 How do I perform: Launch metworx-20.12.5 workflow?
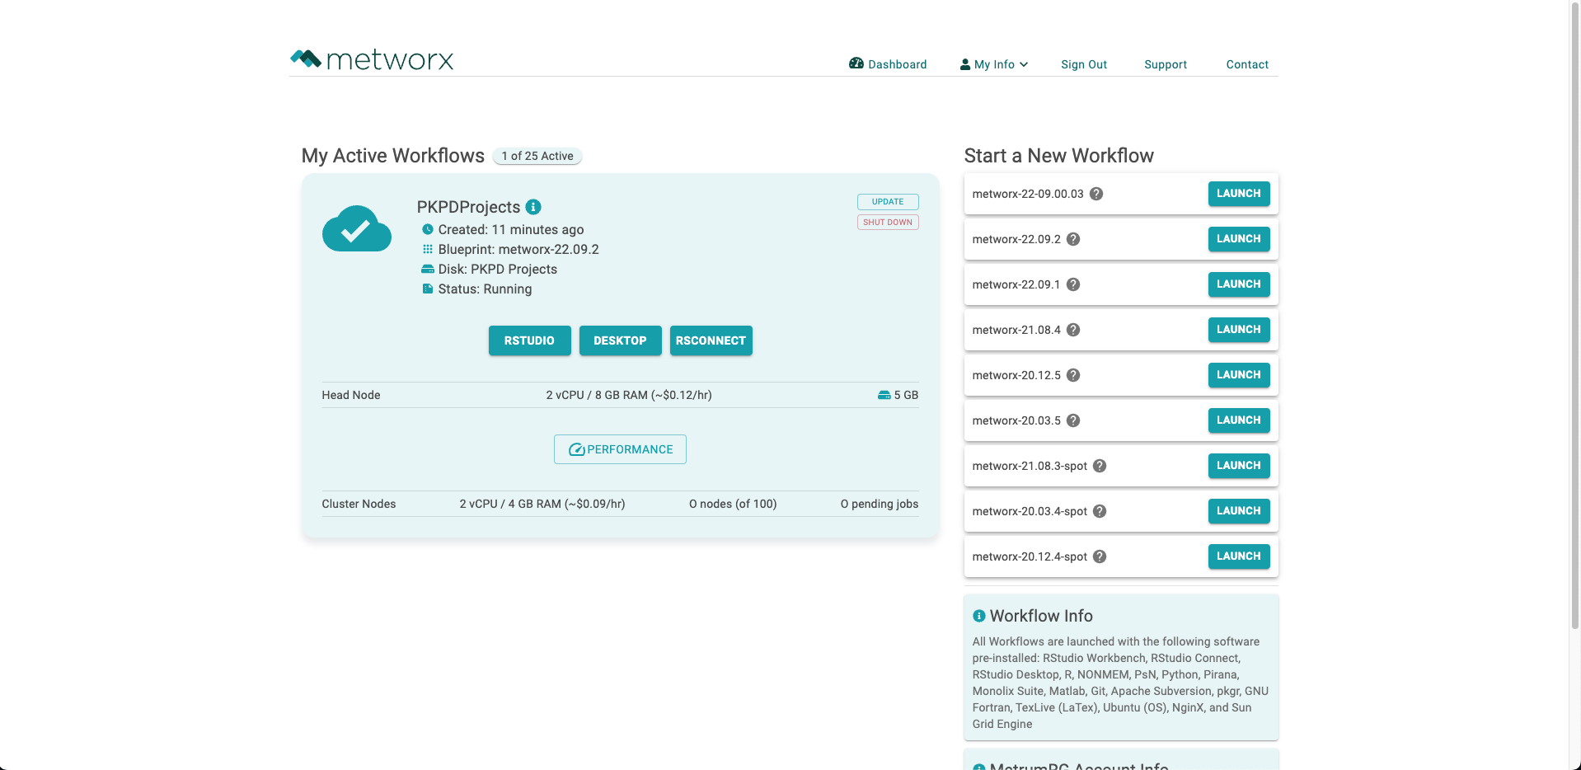click(1239, 375)
